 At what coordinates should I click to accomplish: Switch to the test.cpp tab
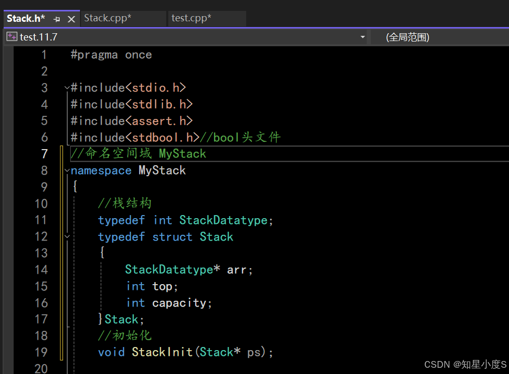(x=191, y=18)
